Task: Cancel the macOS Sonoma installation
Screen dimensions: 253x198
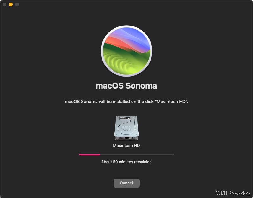Action: (x=126, y=183)
